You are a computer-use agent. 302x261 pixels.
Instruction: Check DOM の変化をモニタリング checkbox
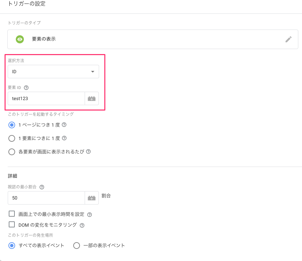tap(12, 225)
